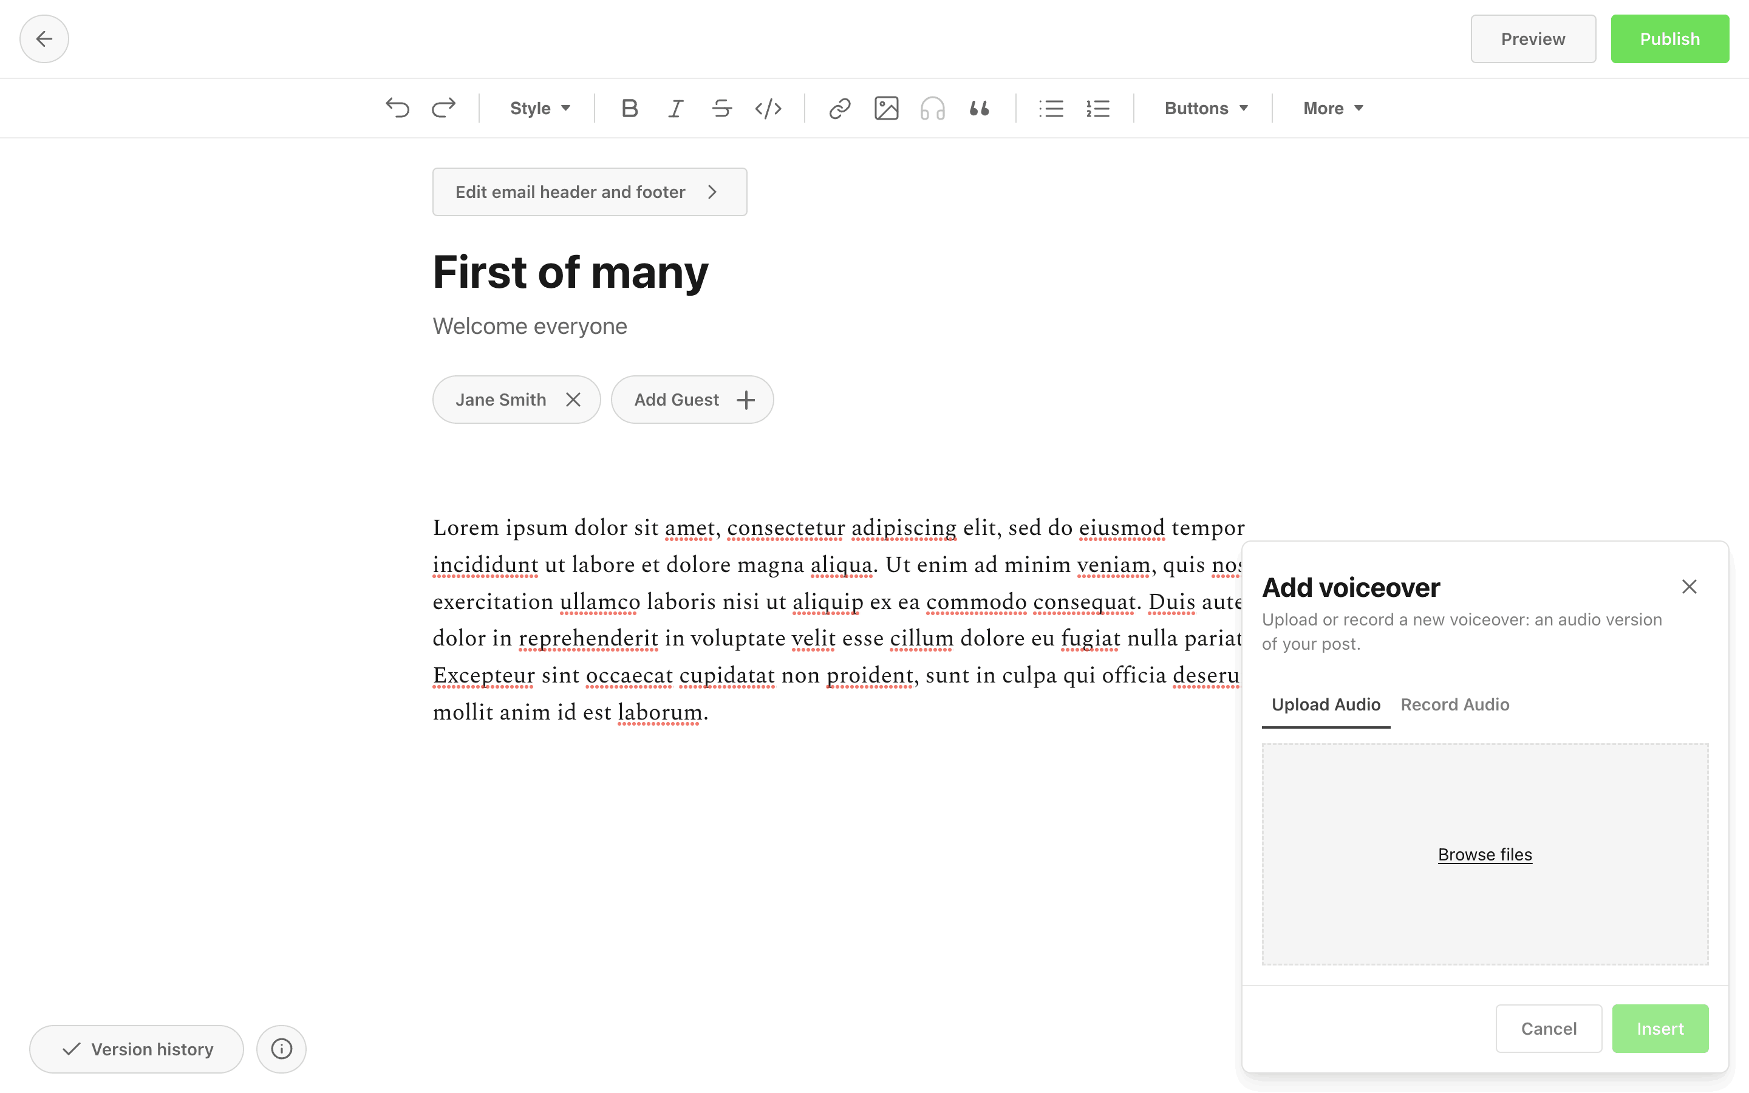This screenshot has width=1749, height=1093.
Task: Switch to the Record Audio tab
Action: pos(1455,704)
